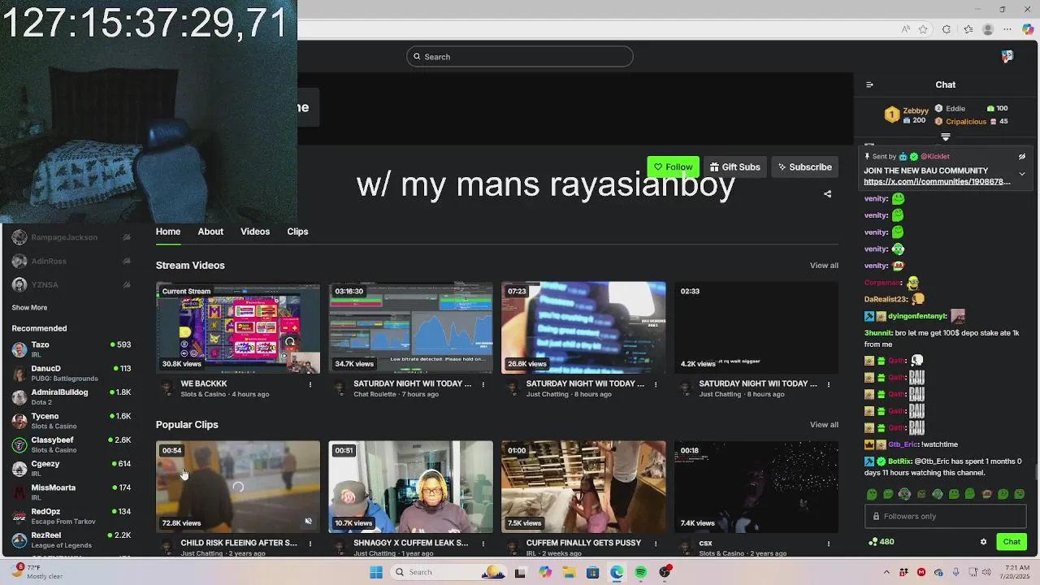
Task: Switch to the Home tab
Action: (x=168, y=232)
